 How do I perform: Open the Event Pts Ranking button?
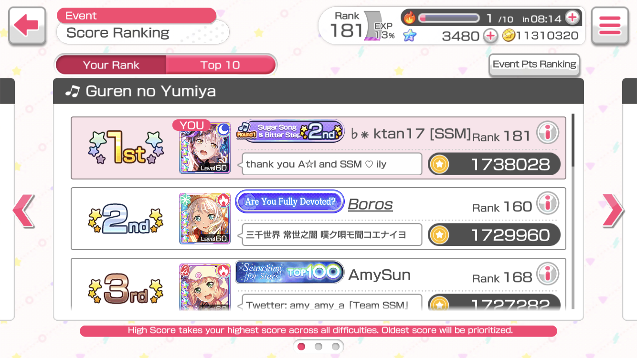pos(534,64)
